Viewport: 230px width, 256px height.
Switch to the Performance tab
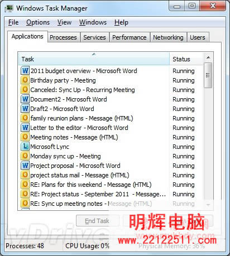pos(130,37)
